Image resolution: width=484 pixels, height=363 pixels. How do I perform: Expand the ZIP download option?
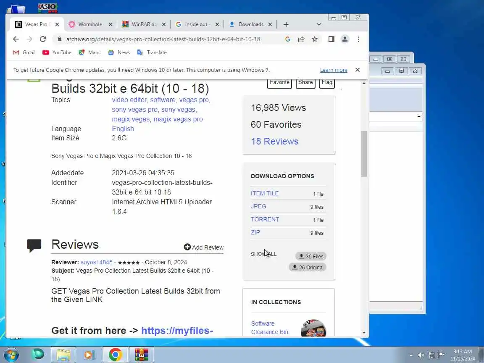point(255,232)
